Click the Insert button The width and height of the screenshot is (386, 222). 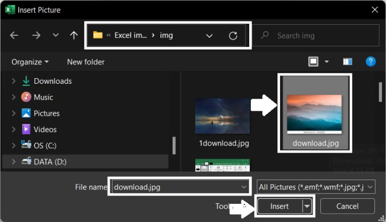[280, 206]
